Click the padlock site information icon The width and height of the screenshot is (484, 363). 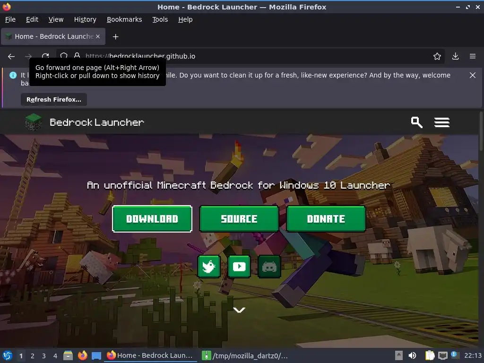[x=77, y=55]
